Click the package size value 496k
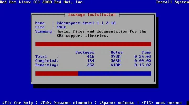Screen dimensions: 189x105 tap(61, 27)
